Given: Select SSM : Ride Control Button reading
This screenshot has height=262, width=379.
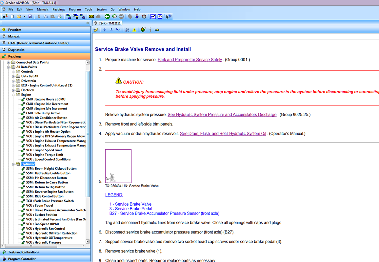Looking at the screenshot, I should click(x=45, y=196).
